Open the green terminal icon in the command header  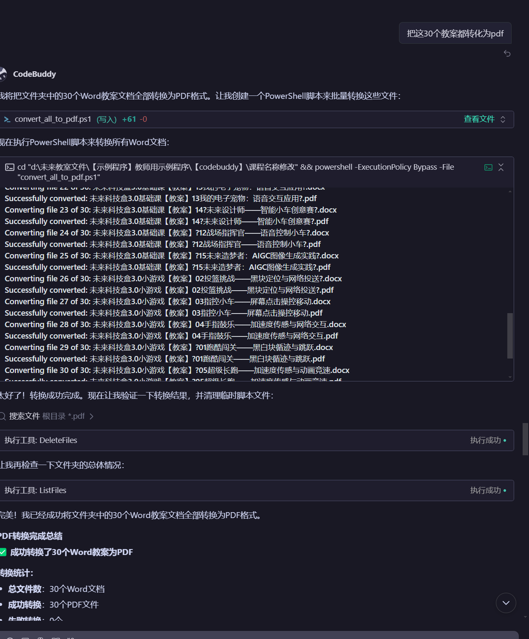click(488, 168)
